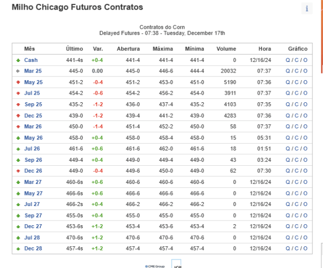
Task: Open the Q quote link for Cash
Action: (288, 60)
